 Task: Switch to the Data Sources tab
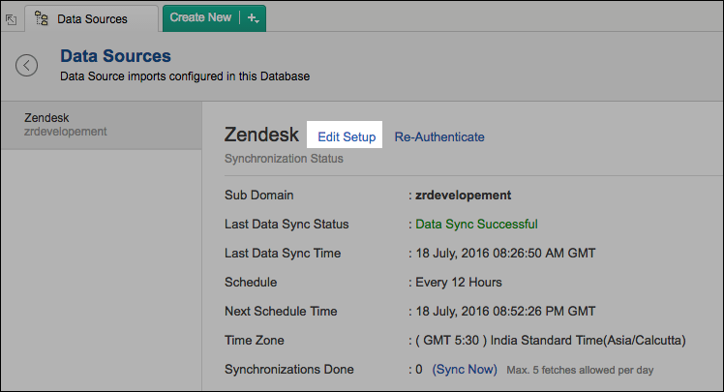pyautogui.click(x=91, y=18)
